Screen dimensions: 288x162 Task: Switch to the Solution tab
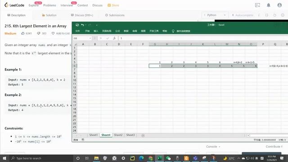[49, 15]
